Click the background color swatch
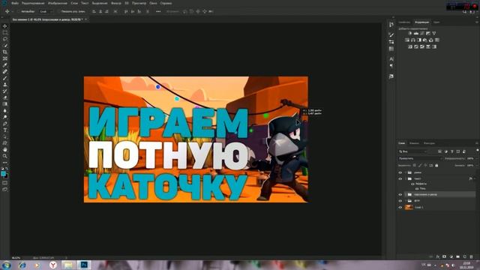This screenshot has width=480, height=270. coord(7,176)
